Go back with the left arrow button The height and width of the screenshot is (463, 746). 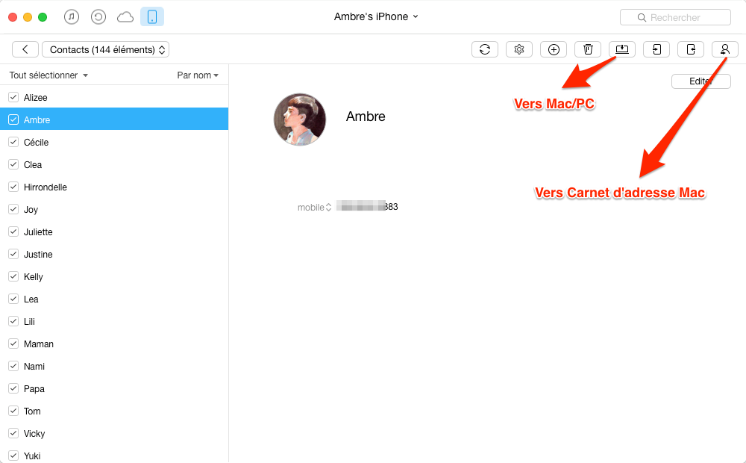point(25,49)
